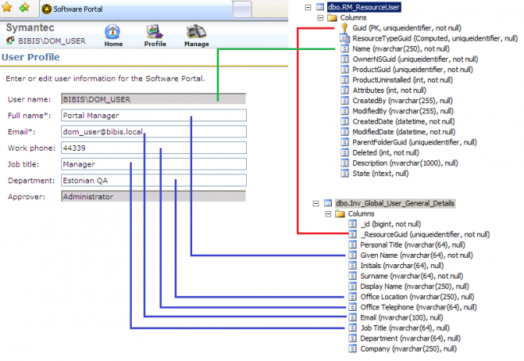Click the column icon beside OwnerNSGuid
This screenshot has width=524, height=361.
click(345, 60)
